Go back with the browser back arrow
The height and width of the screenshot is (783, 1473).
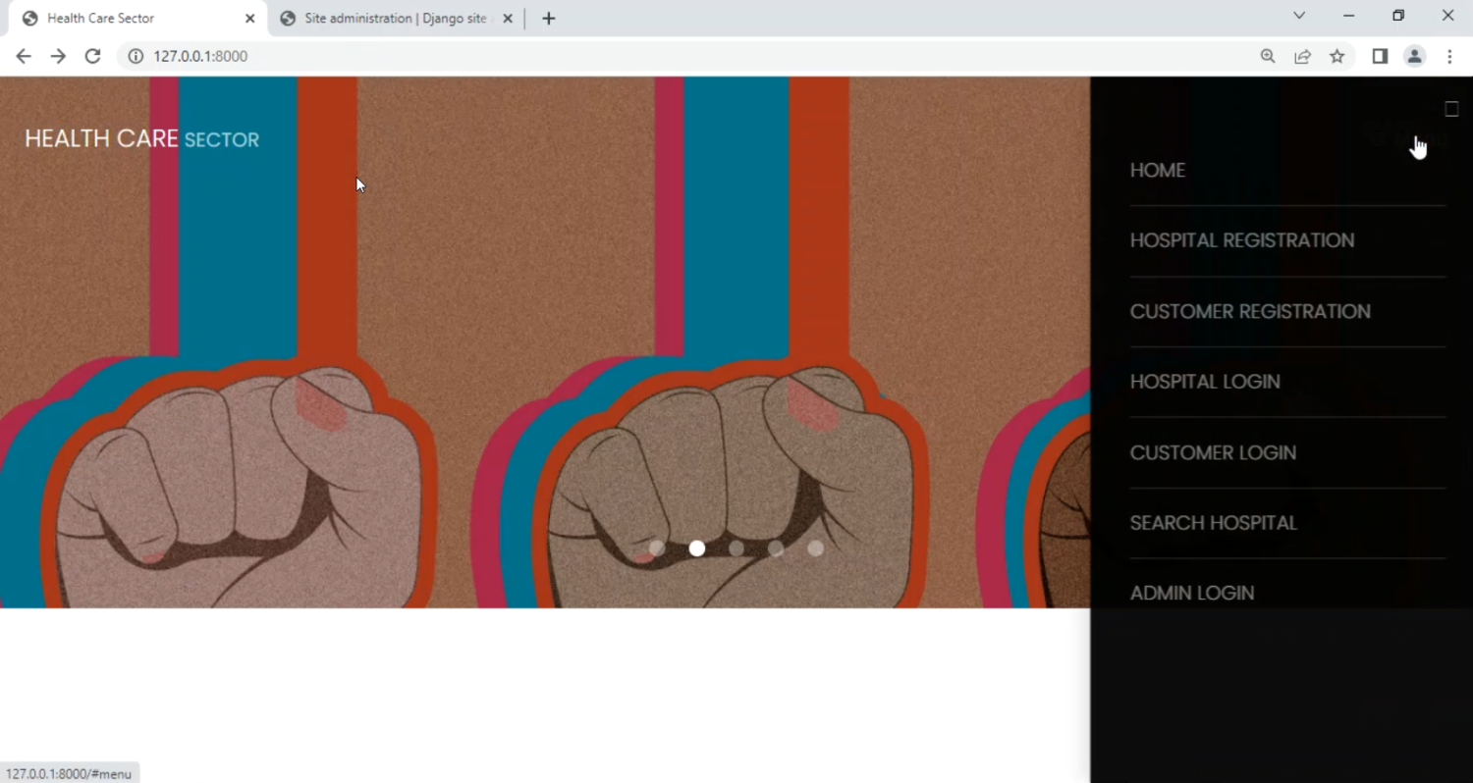24,56
